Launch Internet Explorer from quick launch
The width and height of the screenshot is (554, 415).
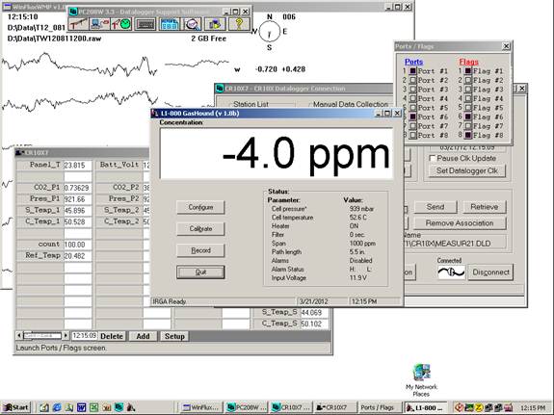(x=57, y=407)
